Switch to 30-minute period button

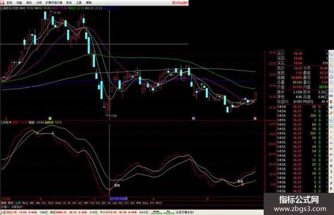click(331, 149)
